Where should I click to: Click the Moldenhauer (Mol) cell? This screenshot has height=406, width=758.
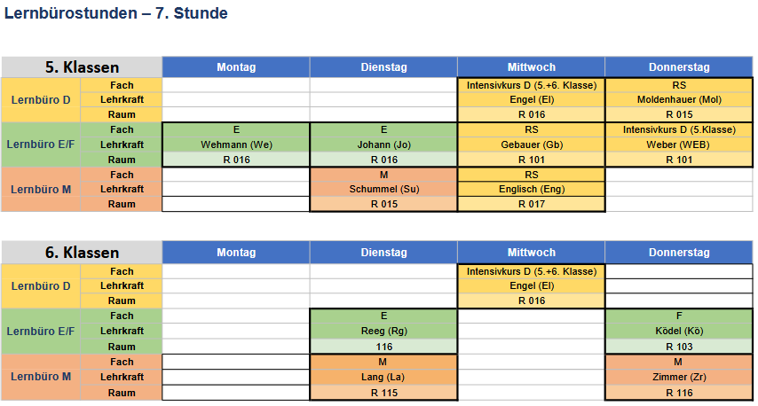coord(679,99)
